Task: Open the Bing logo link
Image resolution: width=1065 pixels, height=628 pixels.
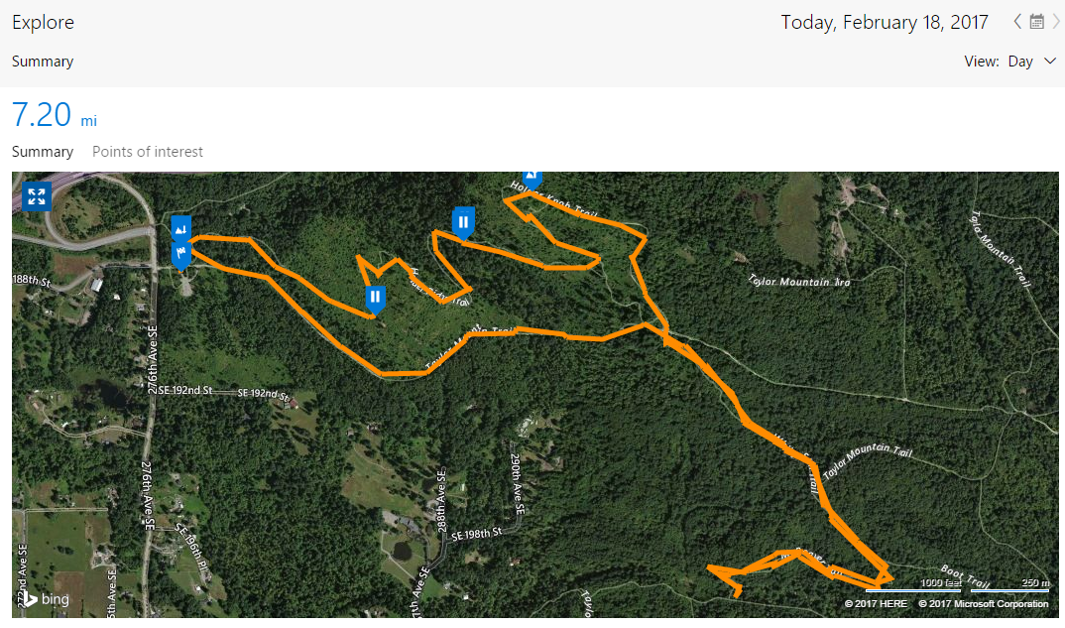Action: [x=44, y=598]
